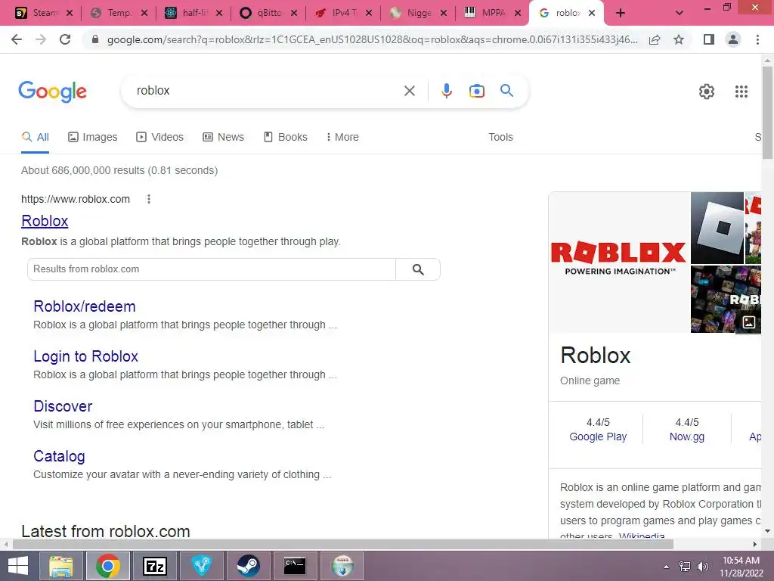Open command prompt from taskbar

pos(295,566)
